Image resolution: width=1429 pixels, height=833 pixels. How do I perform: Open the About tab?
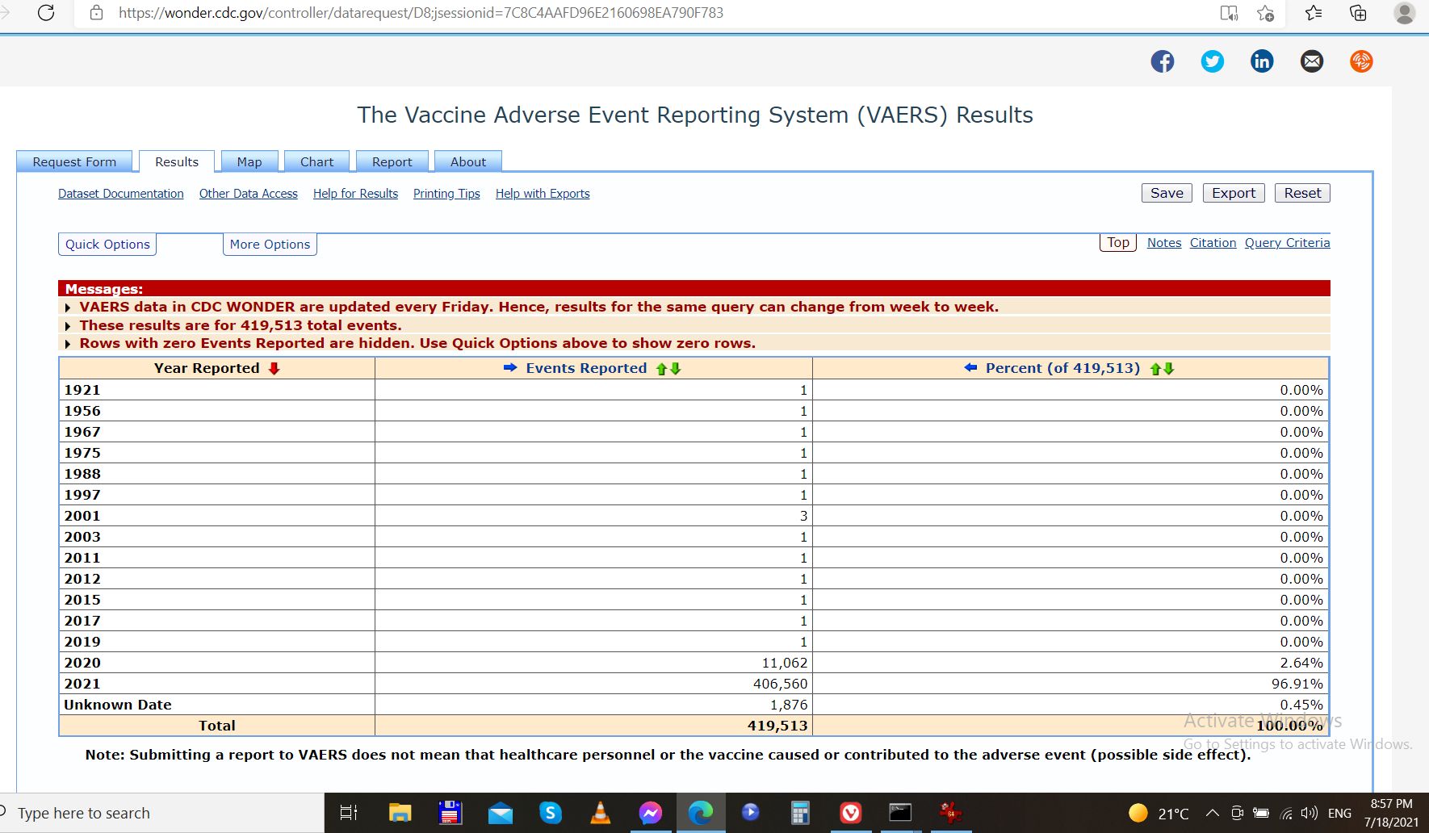tap(468, 161)
